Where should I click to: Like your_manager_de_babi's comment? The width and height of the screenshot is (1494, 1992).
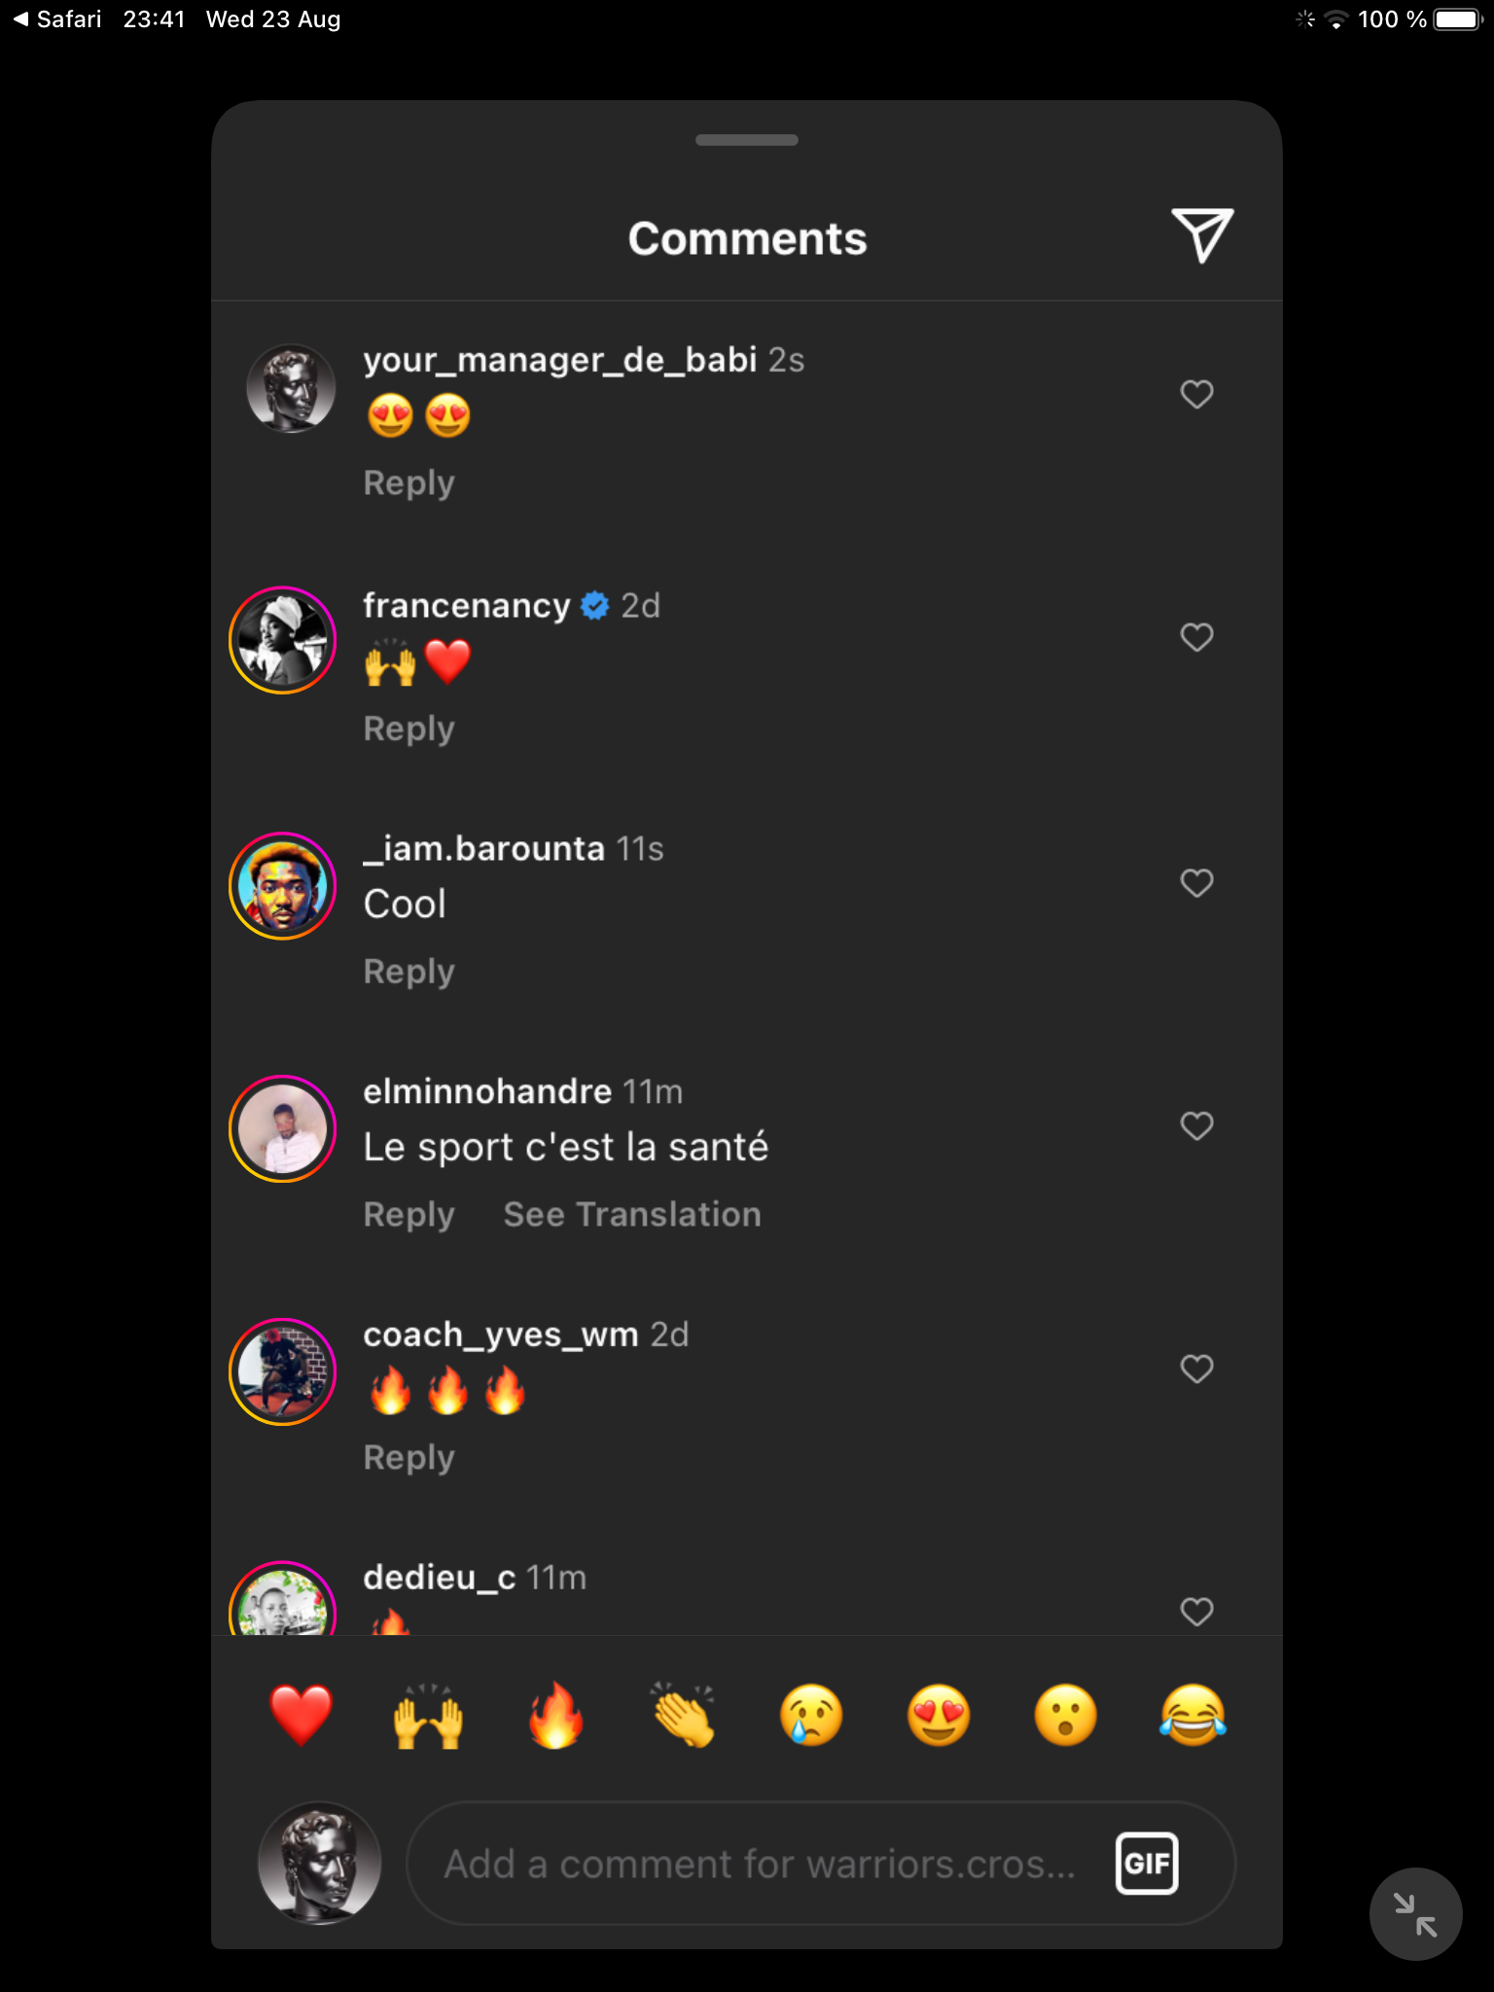1196,394
